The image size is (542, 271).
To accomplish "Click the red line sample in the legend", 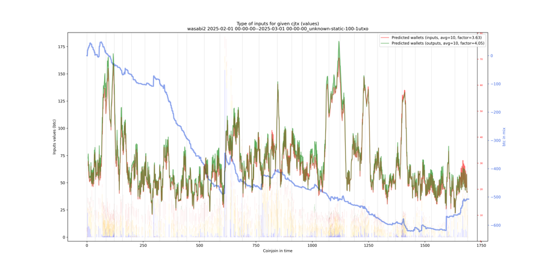I will (x=385, y=37).
